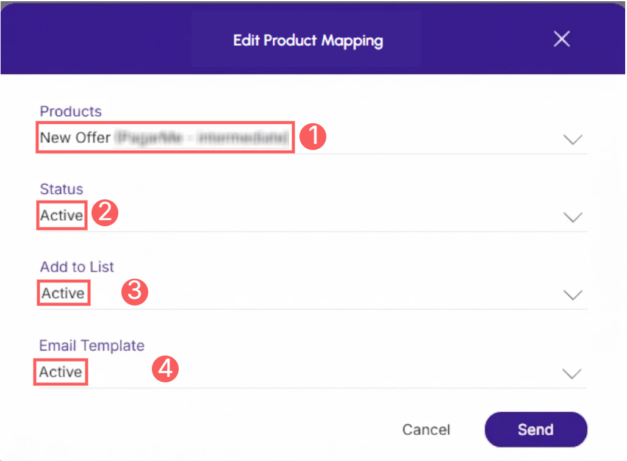Screen dimensions: 627x461
Task: Expand the Products dropdown chevron
Action: [572, 139]
